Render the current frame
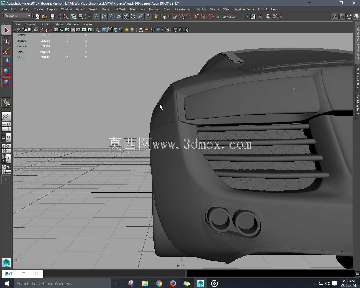This screenshot has height=288, width=360. click(260, 17)
